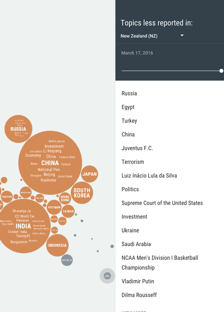
Task: Click the VIETNAM bubble
Action: (54, 207)
